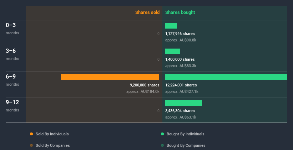The image size is (293, 150).
Task: Click the green 9–12 months bought bar
Action: (183, 103)
